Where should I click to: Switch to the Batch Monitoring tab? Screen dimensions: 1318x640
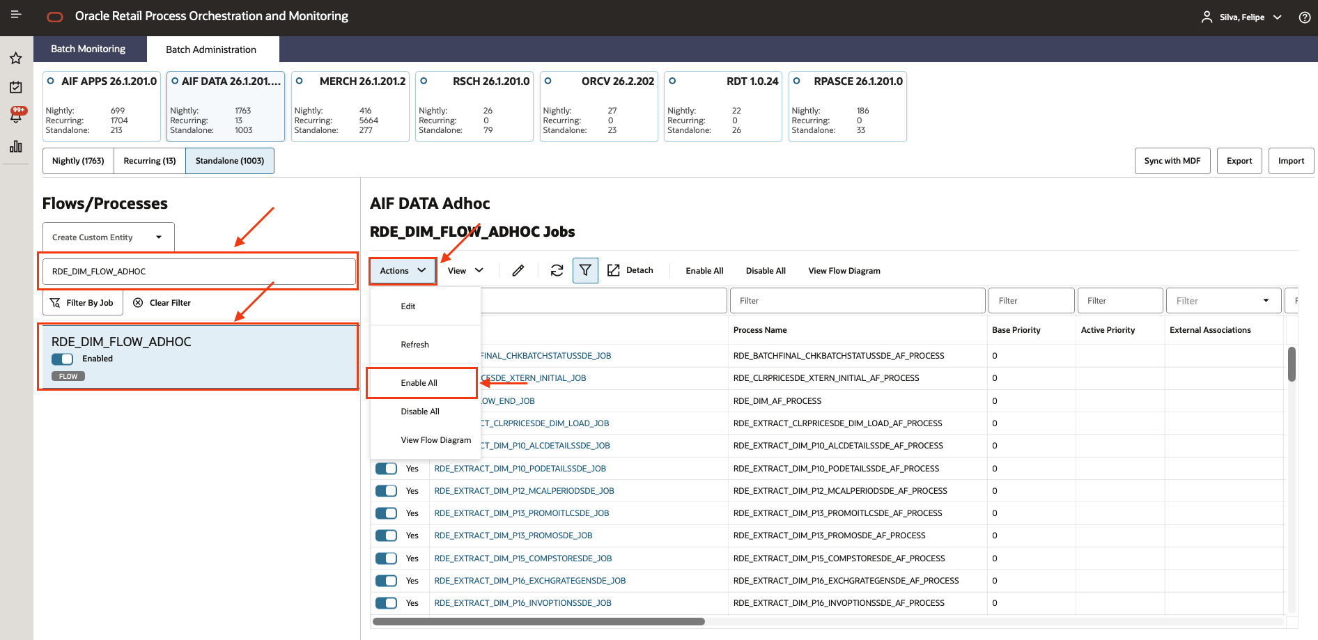(88, 49)
